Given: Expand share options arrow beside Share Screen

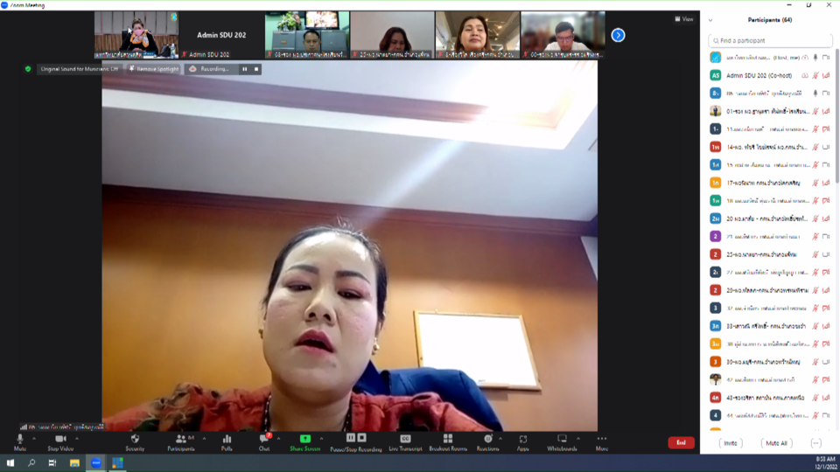Looking at the screenshot, I should pyautogui.click(x=321, y=439).
